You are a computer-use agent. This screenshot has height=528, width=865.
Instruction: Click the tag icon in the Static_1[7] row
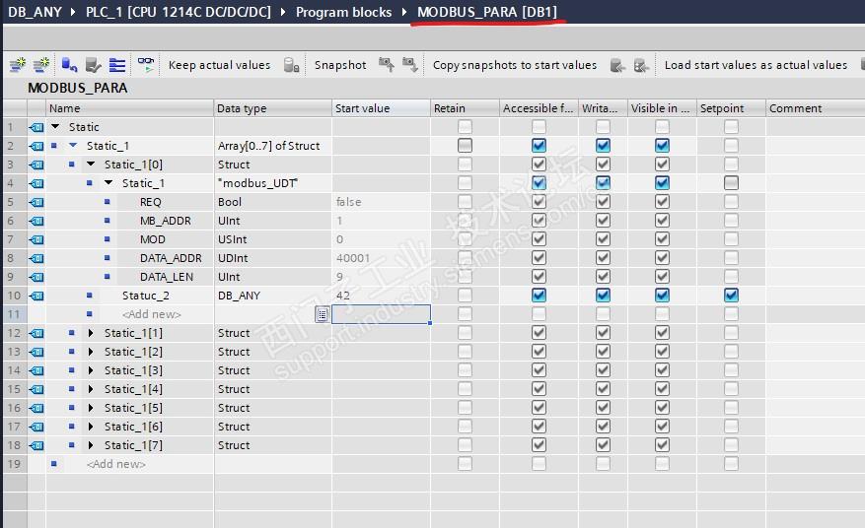pyautogui.click(x=36, y=446)
